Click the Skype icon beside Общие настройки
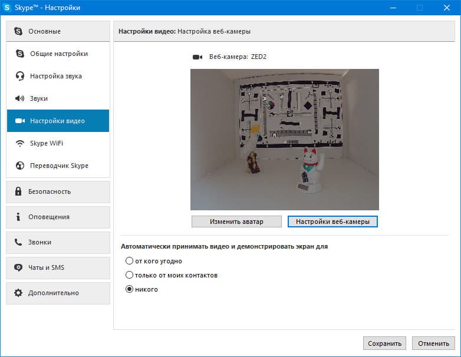This screenshot has width=461, height=357. 19,54
